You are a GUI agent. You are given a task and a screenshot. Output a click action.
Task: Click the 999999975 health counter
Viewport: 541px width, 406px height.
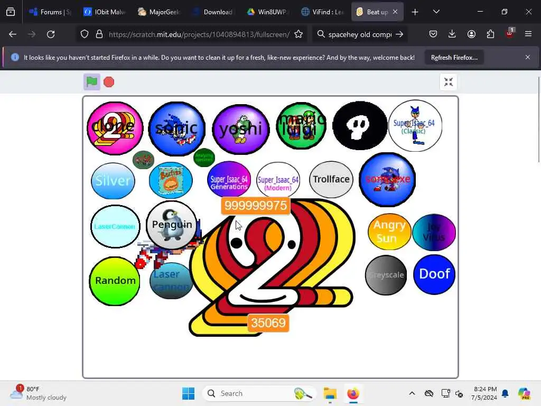(x=256, y=206)
